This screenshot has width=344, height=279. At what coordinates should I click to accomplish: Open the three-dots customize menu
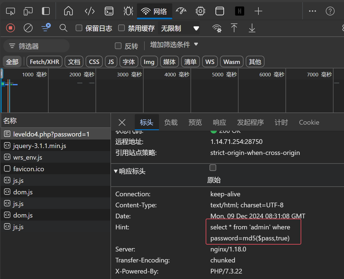(313, 11)
